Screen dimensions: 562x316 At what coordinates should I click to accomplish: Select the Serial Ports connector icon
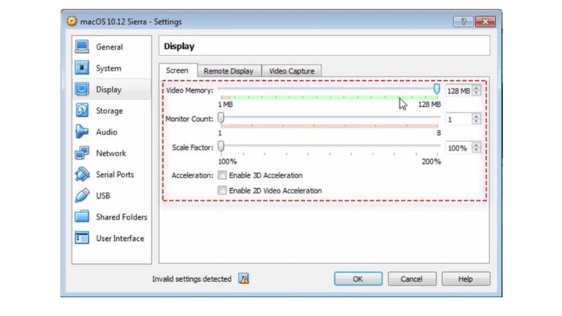82,174
